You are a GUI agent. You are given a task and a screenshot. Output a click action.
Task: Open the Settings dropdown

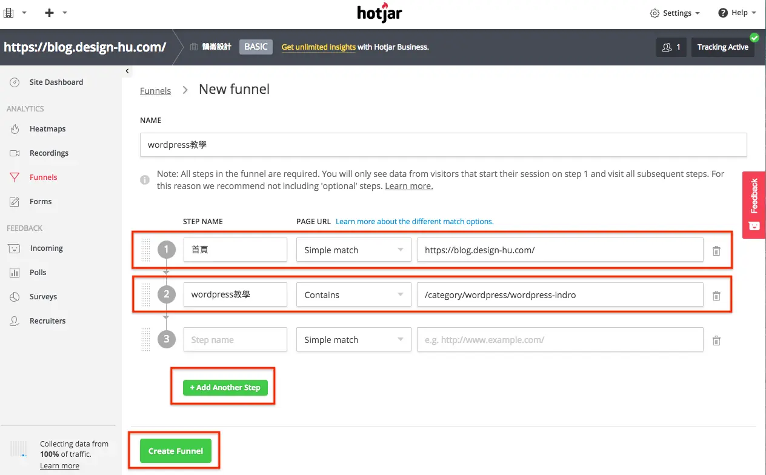click(x=674, y=13)
